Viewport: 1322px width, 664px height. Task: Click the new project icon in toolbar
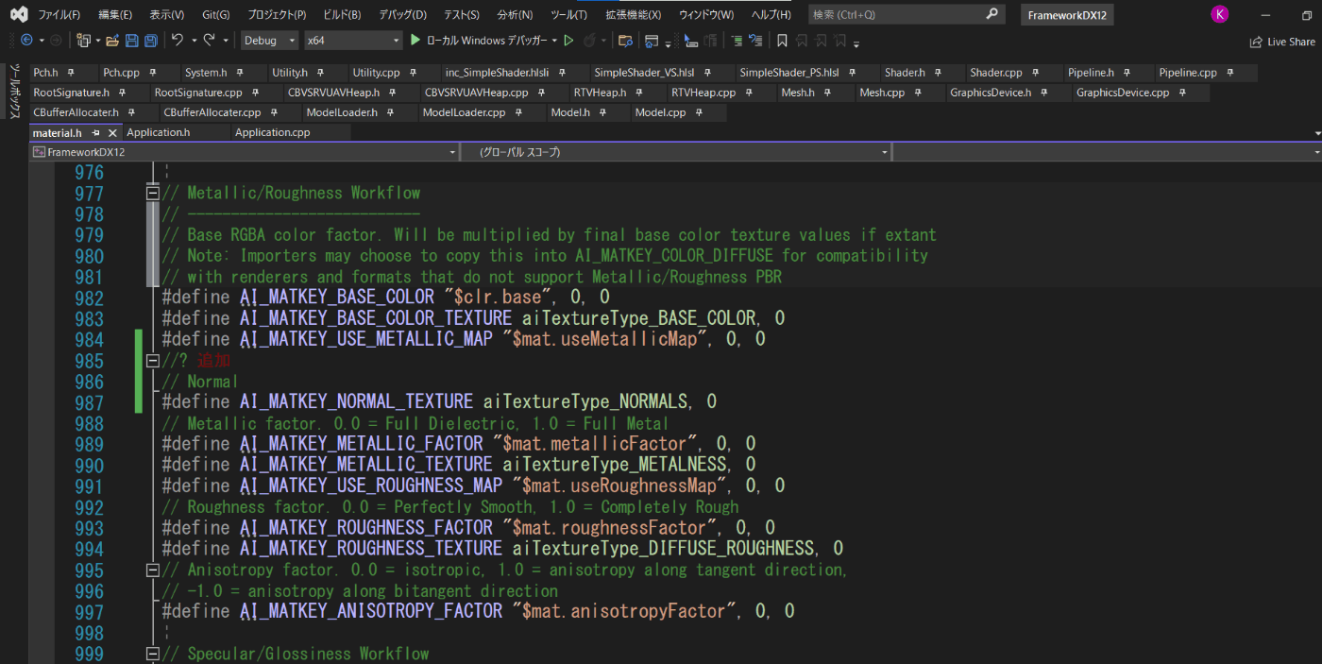coord(84,40)
